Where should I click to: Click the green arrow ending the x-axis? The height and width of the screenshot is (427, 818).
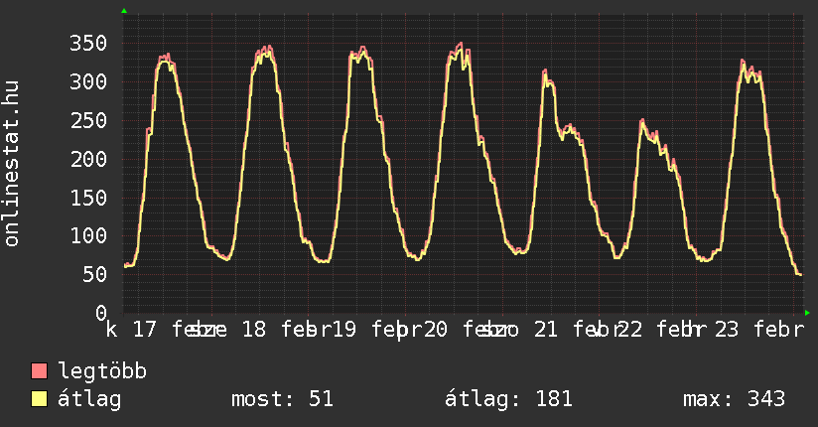tap(807, 313)
